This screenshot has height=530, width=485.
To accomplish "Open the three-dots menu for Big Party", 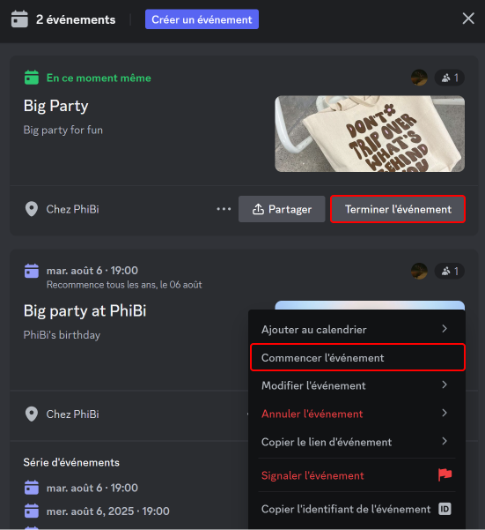I will point(224,209).
